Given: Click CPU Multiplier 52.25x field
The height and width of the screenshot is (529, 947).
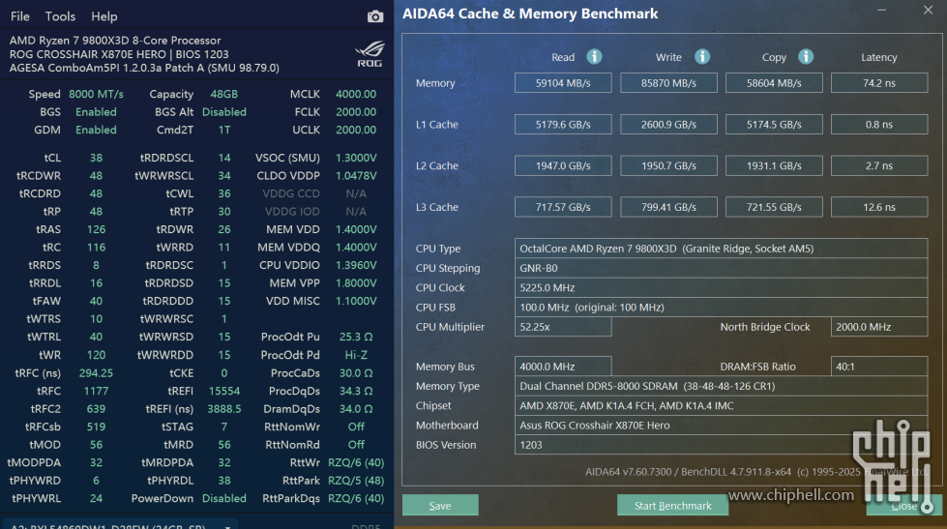Looking at the screenshot, I should point(563,327).
